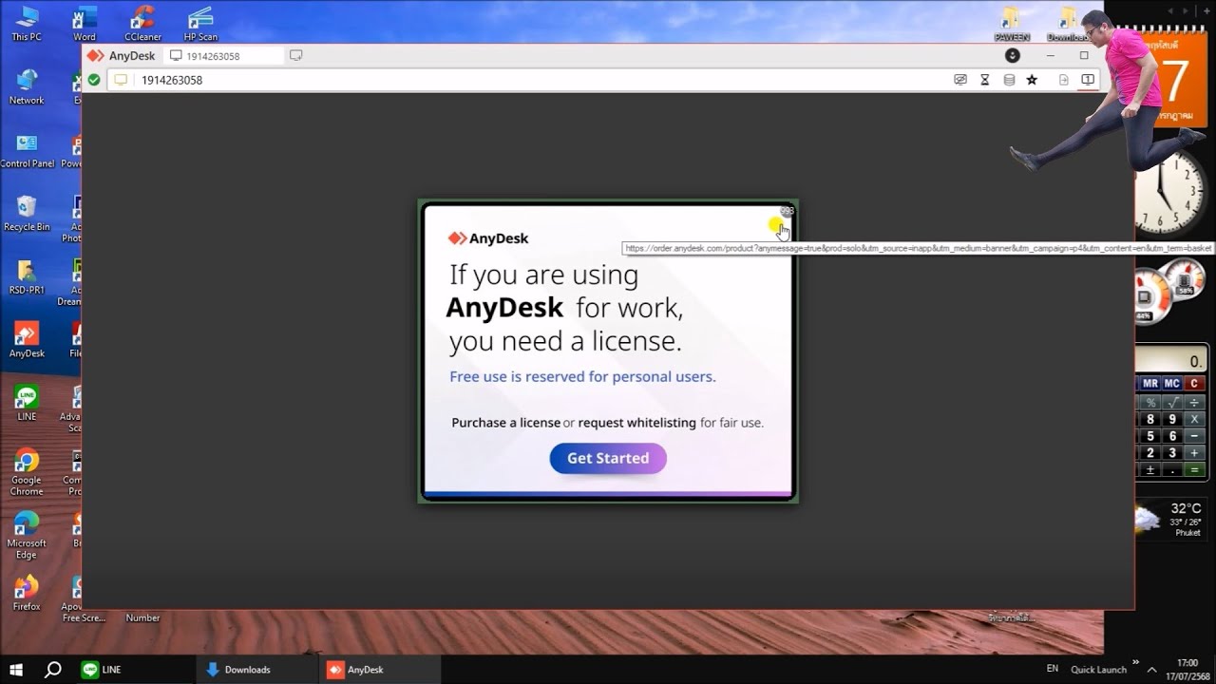Open the address book stack icon
The height and width of the screenshot is (684, 1216).
click(1009, 80)
